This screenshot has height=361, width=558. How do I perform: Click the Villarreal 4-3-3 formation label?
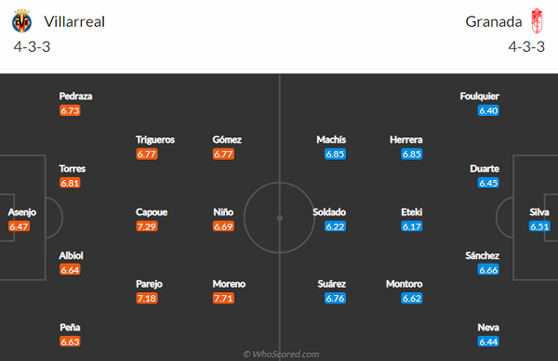pyautogui.click(x=32, y=46)
